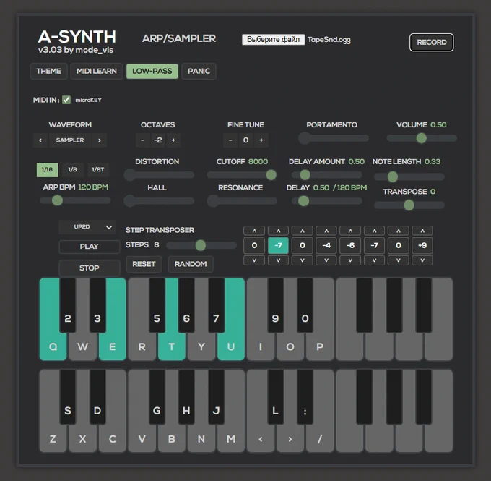Play the P piano key

click(x=320, y=346)
